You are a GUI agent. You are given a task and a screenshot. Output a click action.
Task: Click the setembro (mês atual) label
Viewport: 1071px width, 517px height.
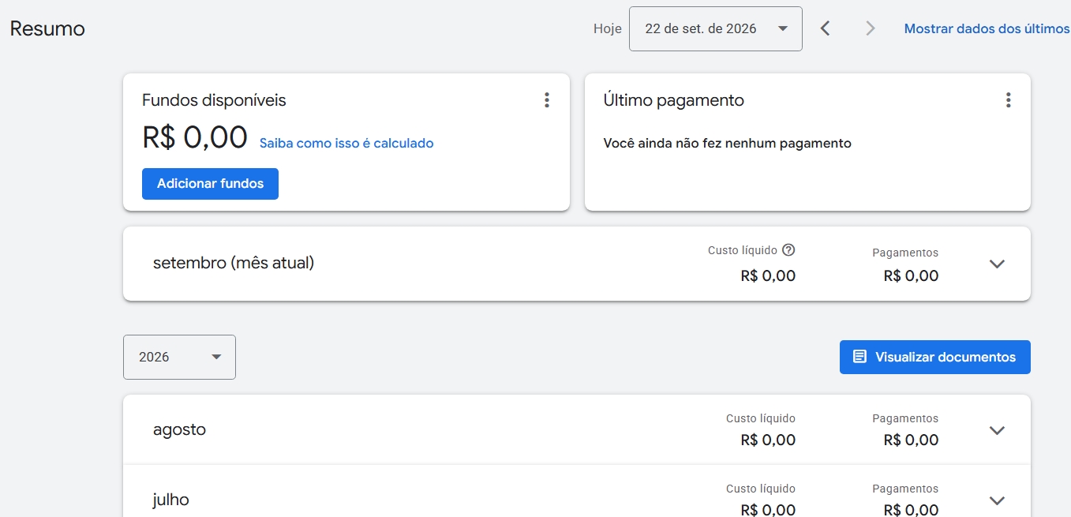coord(234,263)
